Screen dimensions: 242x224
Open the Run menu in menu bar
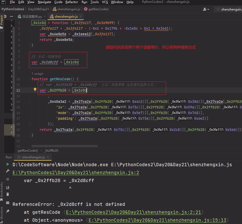[84, 2]
